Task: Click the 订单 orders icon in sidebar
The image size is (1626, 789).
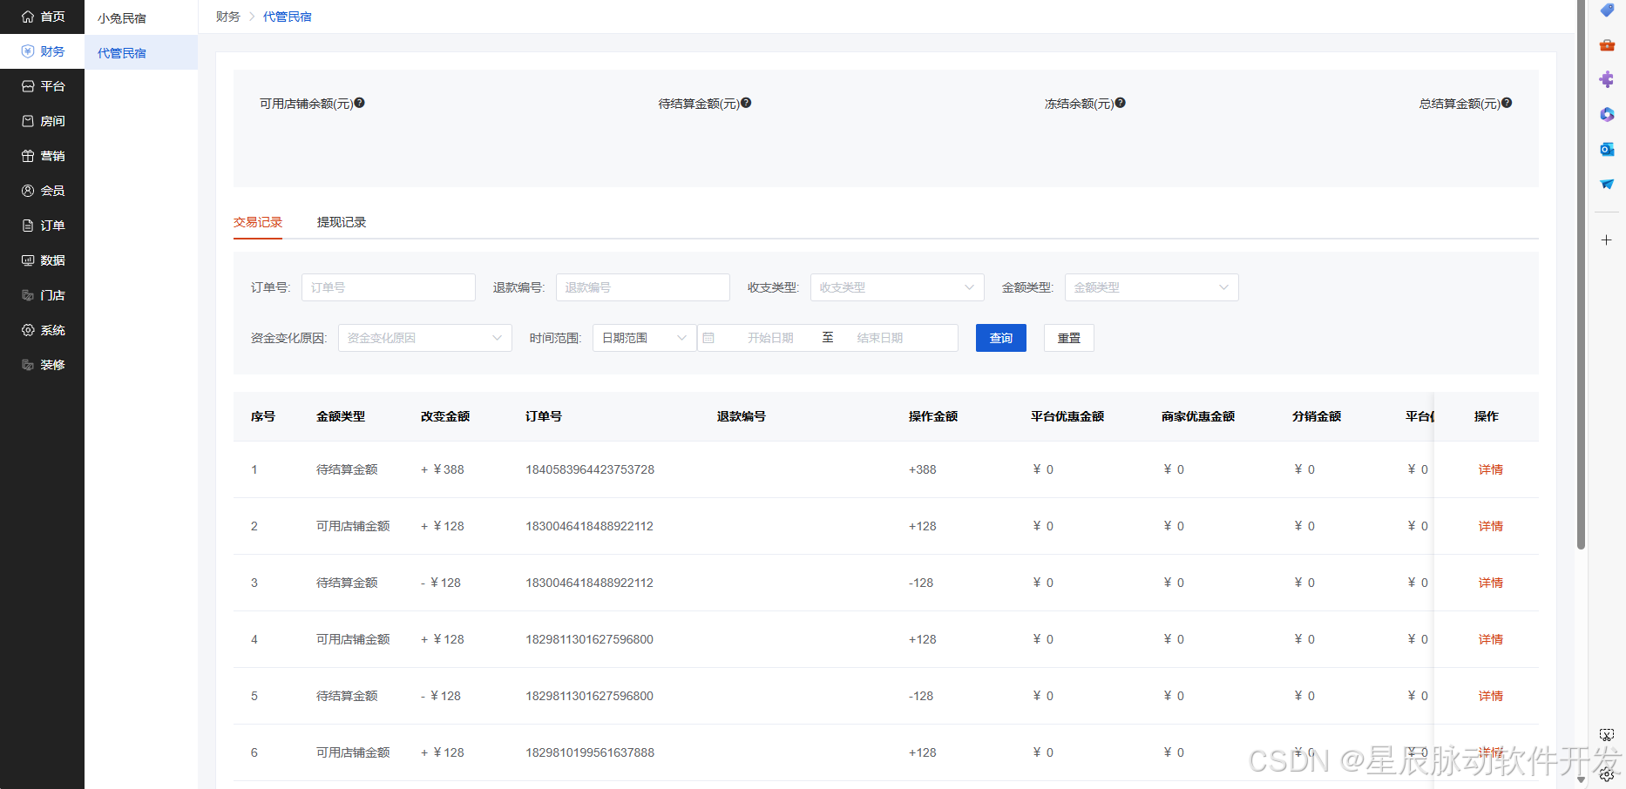Action: [28, 226]
